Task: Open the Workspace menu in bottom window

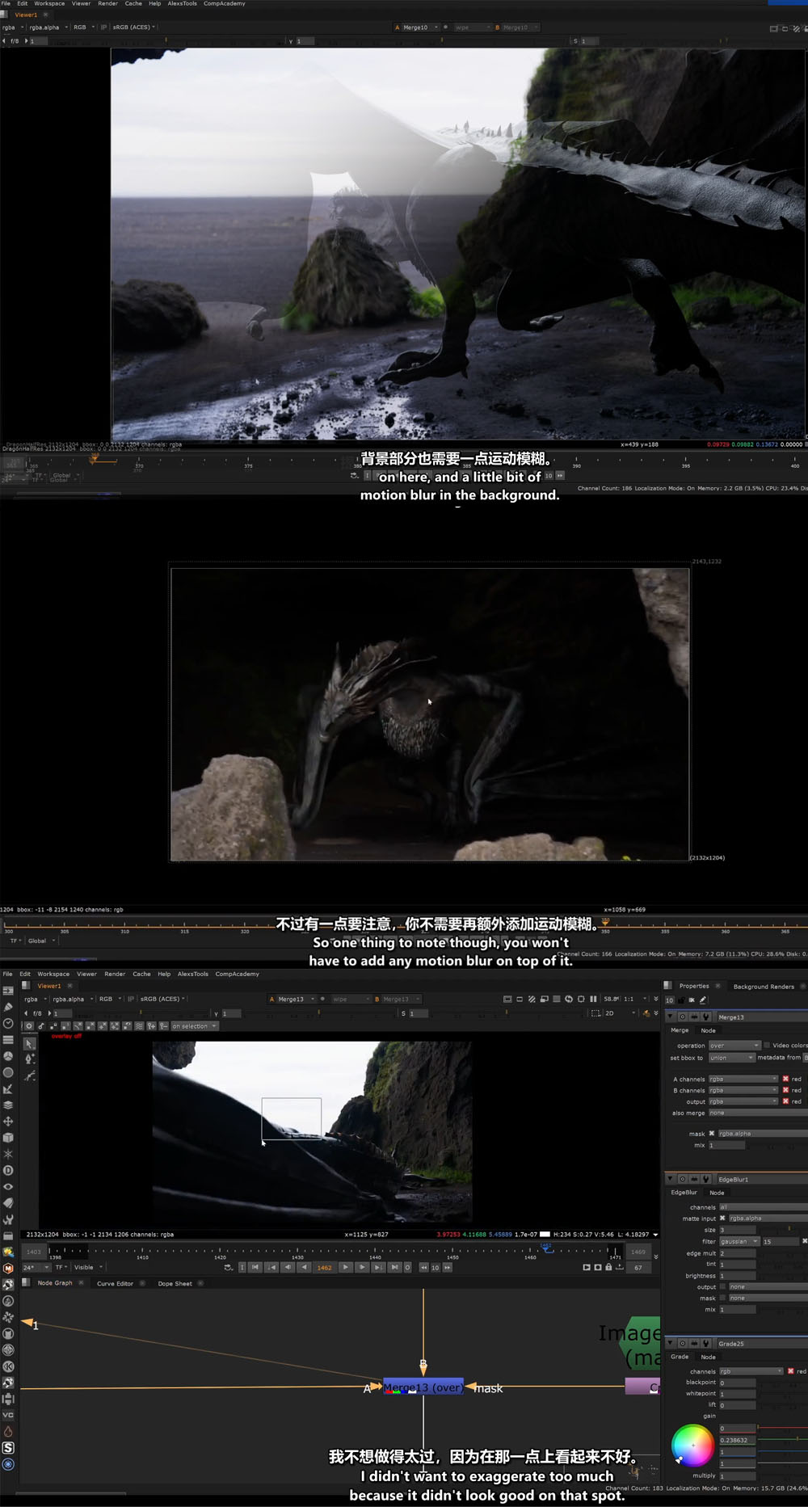Action: [53, 974]
